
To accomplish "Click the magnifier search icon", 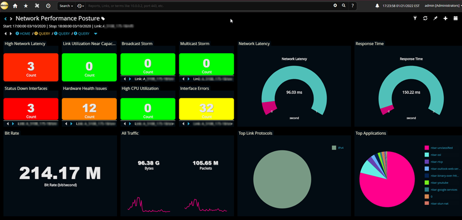I will pyautogui.click(x=344, y=6).
